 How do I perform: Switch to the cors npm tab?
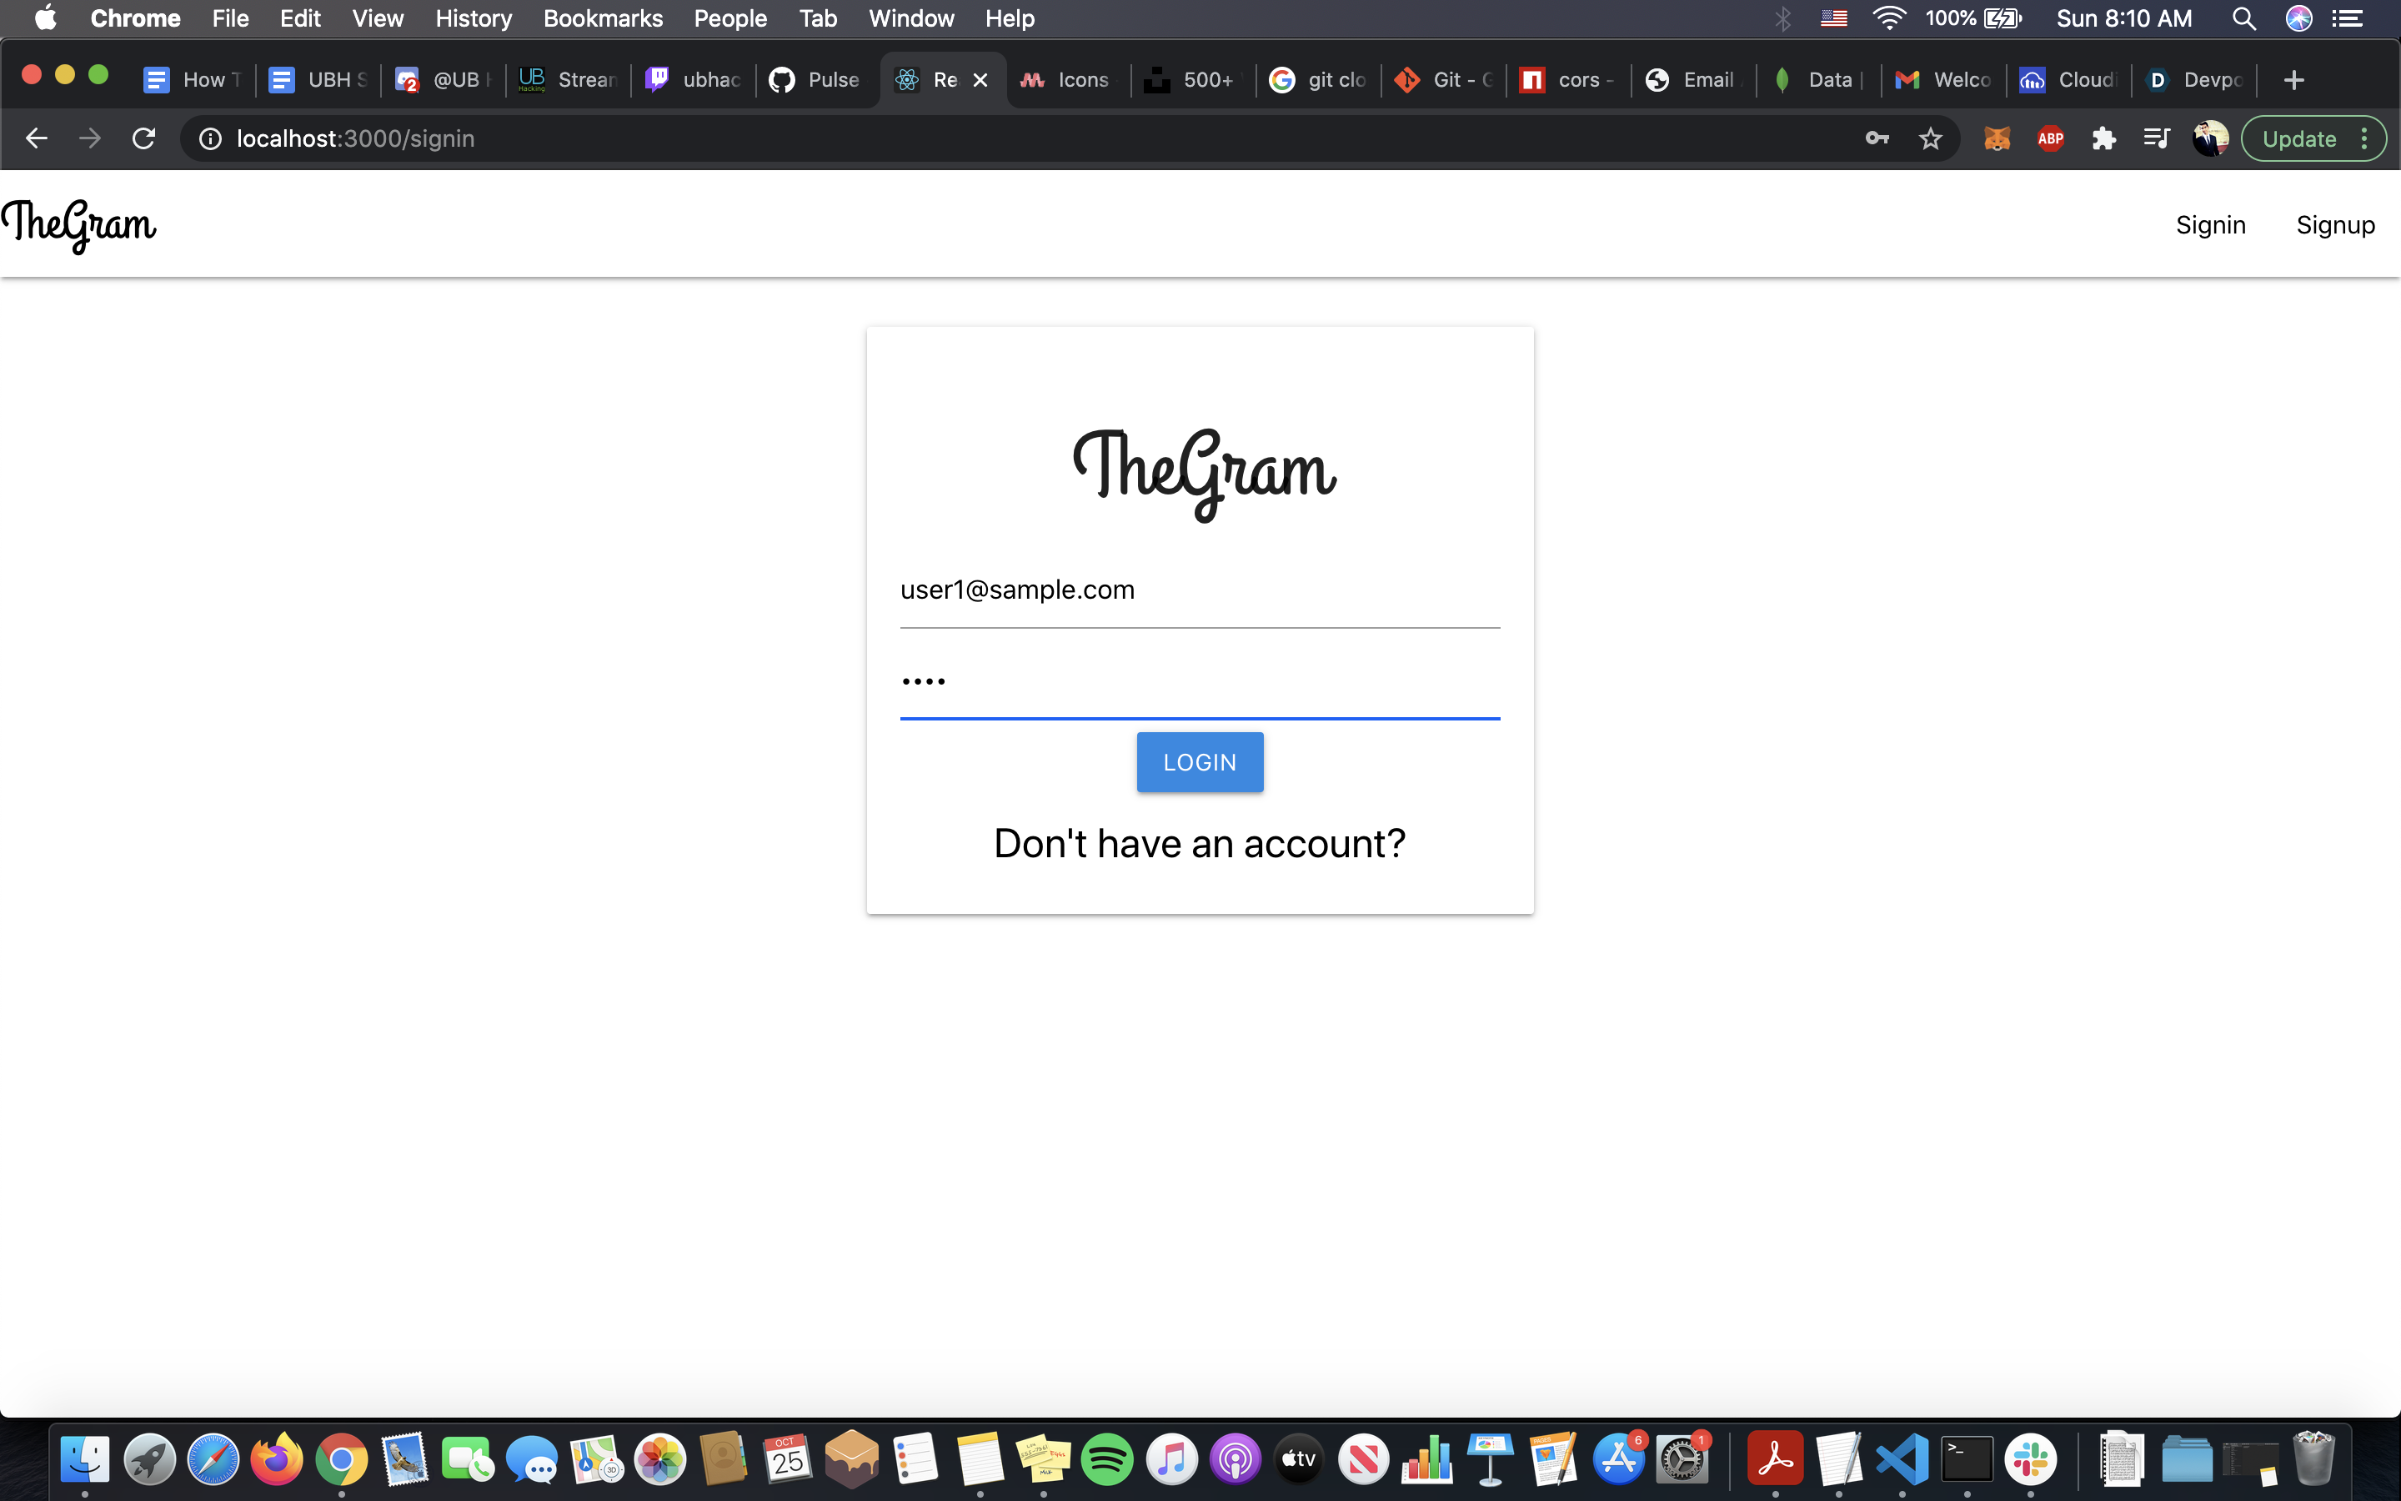point(1567,79)
